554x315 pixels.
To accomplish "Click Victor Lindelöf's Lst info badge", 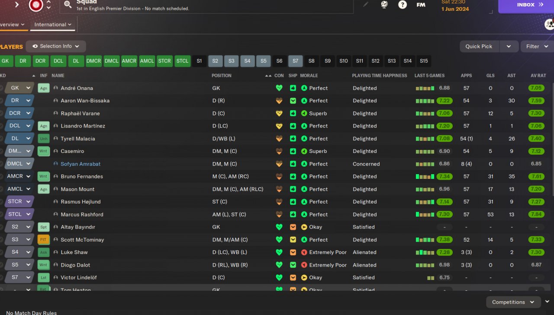I will (44, 277).
